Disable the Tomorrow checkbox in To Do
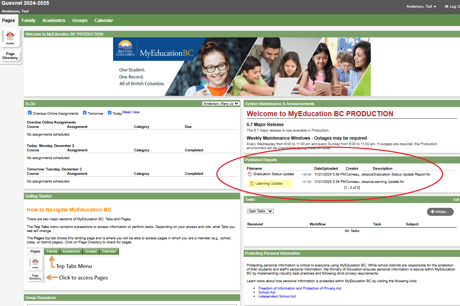460x306 pixels. pos(84,113)
